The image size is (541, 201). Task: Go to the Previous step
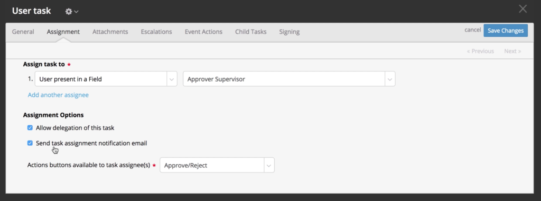(480, 51)
